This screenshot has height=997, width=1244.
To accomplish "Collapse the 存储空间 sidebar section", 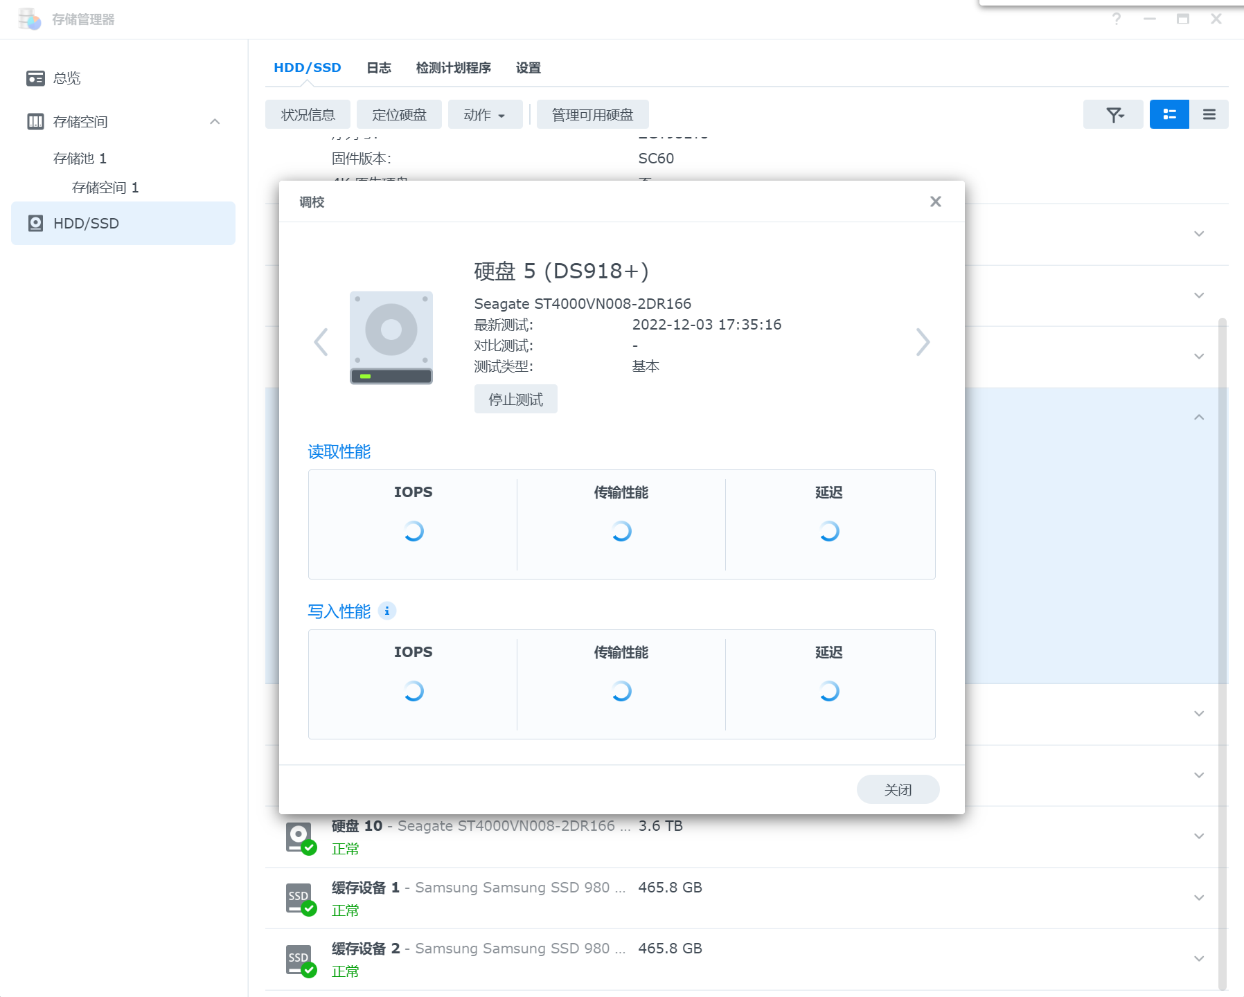I will pos(215,122).
